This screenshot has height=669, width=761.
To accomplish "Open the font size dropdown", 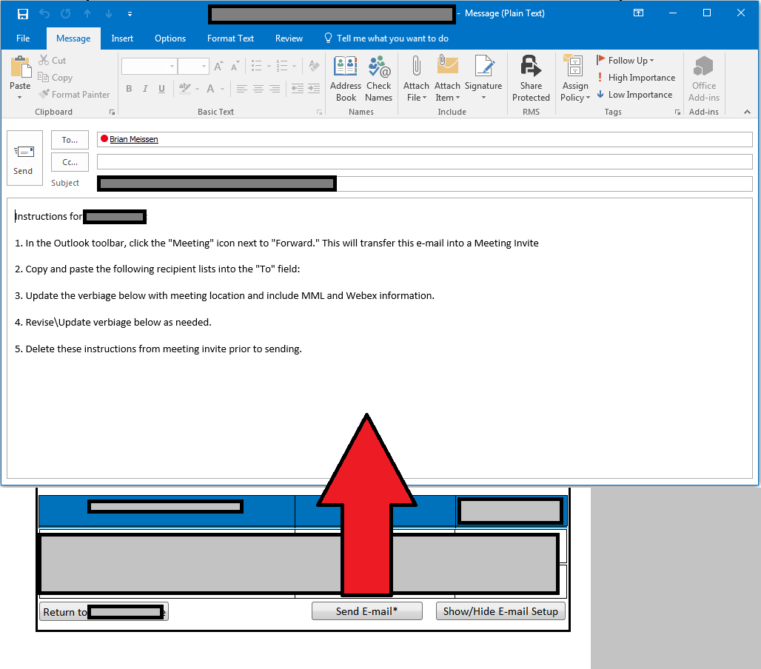I will point(204,66).
